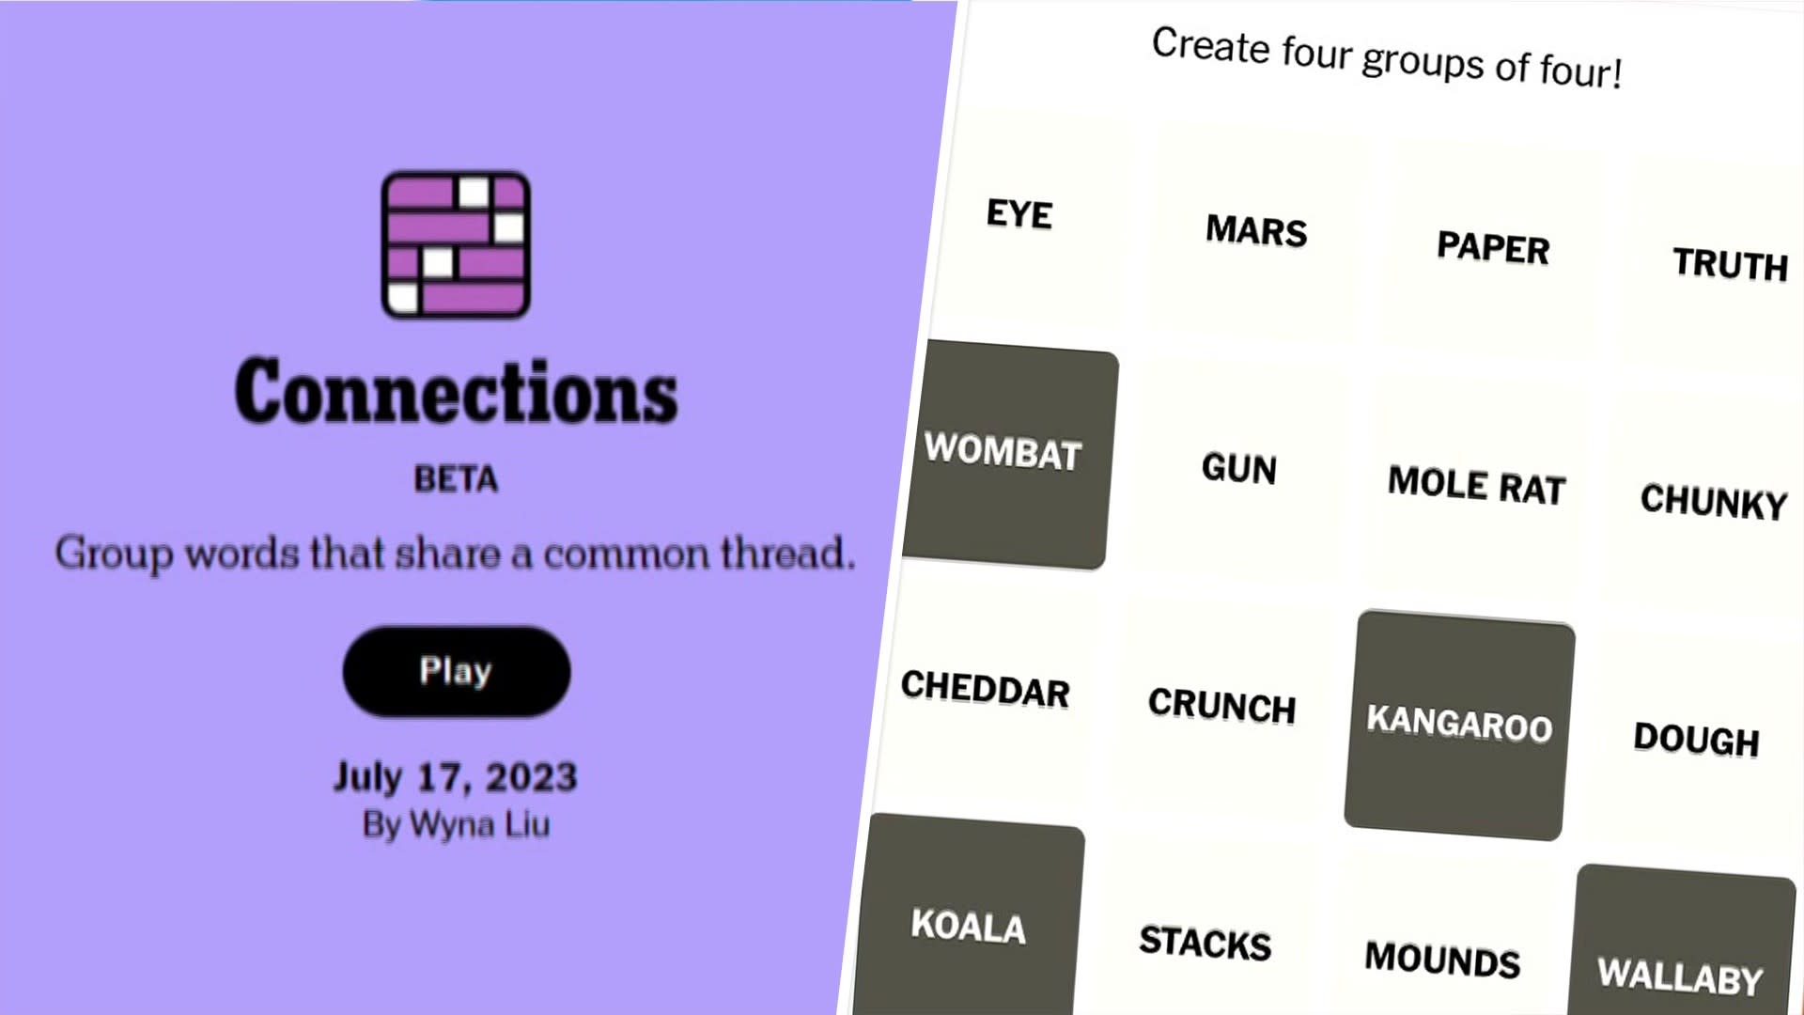The height and width of the screenshot is (1015, 1804).
Task: Click the Connections logo brick icon
Action: pos(456,245)
